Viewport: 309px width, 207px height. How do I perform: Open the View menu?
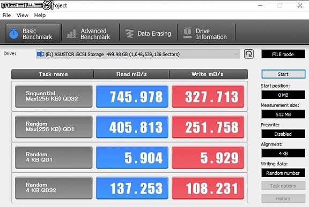[23, 15]
